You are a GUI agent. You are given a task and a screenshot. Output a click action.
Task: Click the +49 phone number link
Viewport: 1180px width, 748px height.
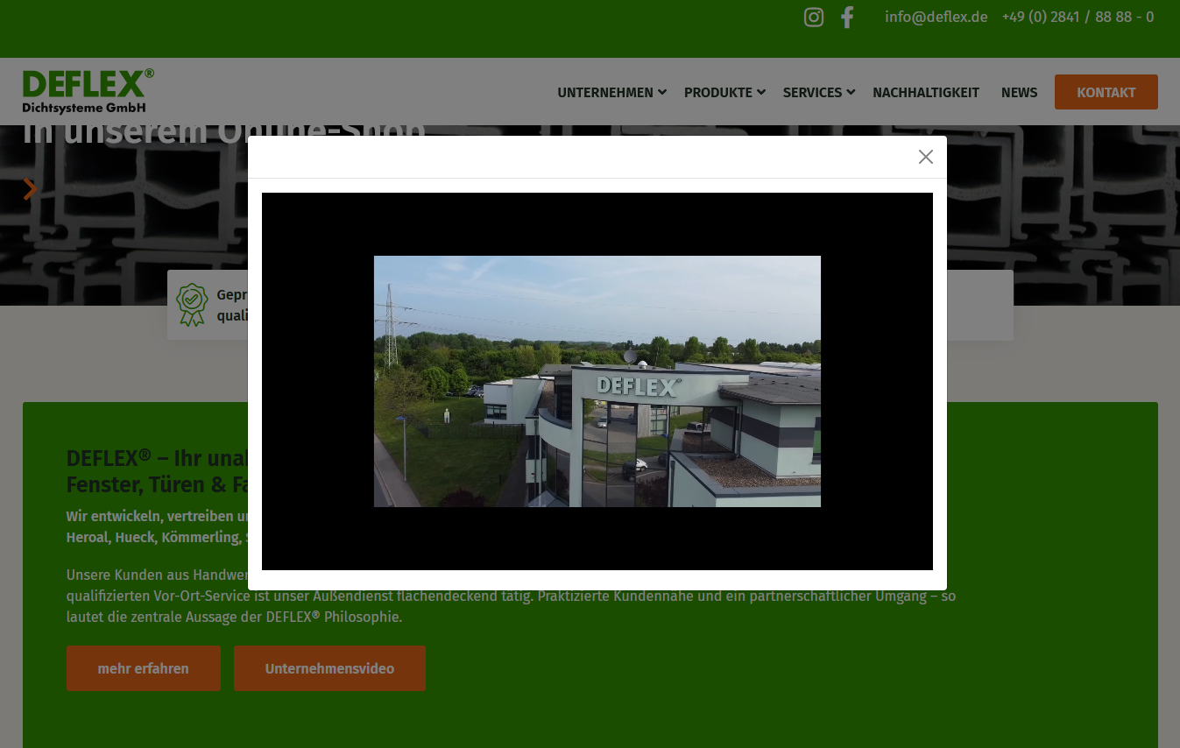[x=1078, y=18]
